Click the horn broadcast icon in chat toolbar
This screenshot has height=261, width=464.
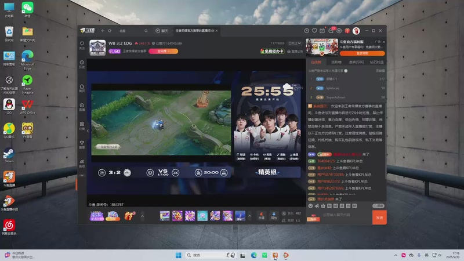[317, 206]
